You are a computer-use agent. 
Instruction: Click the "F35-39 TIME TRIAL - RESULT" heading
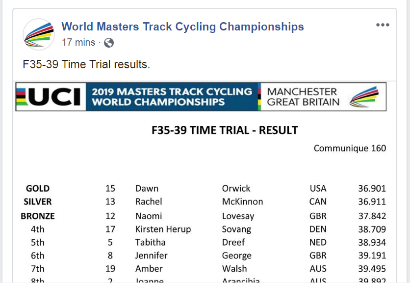(x=225, y=130)
